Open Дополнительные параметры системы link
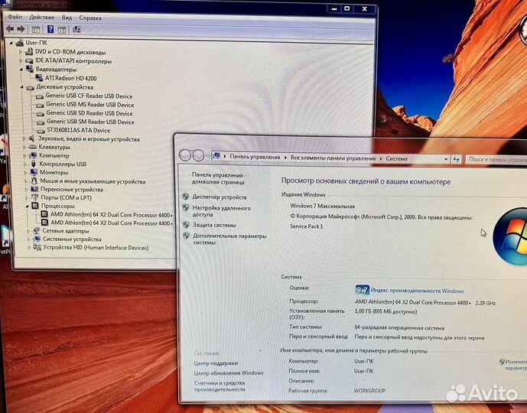This screenshot has height=413, width=527. coord(229,239)
